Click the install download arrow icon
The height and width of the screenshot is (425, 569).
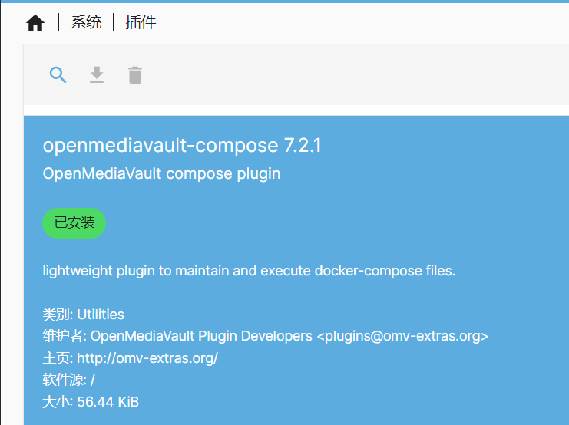pos(97,74)
